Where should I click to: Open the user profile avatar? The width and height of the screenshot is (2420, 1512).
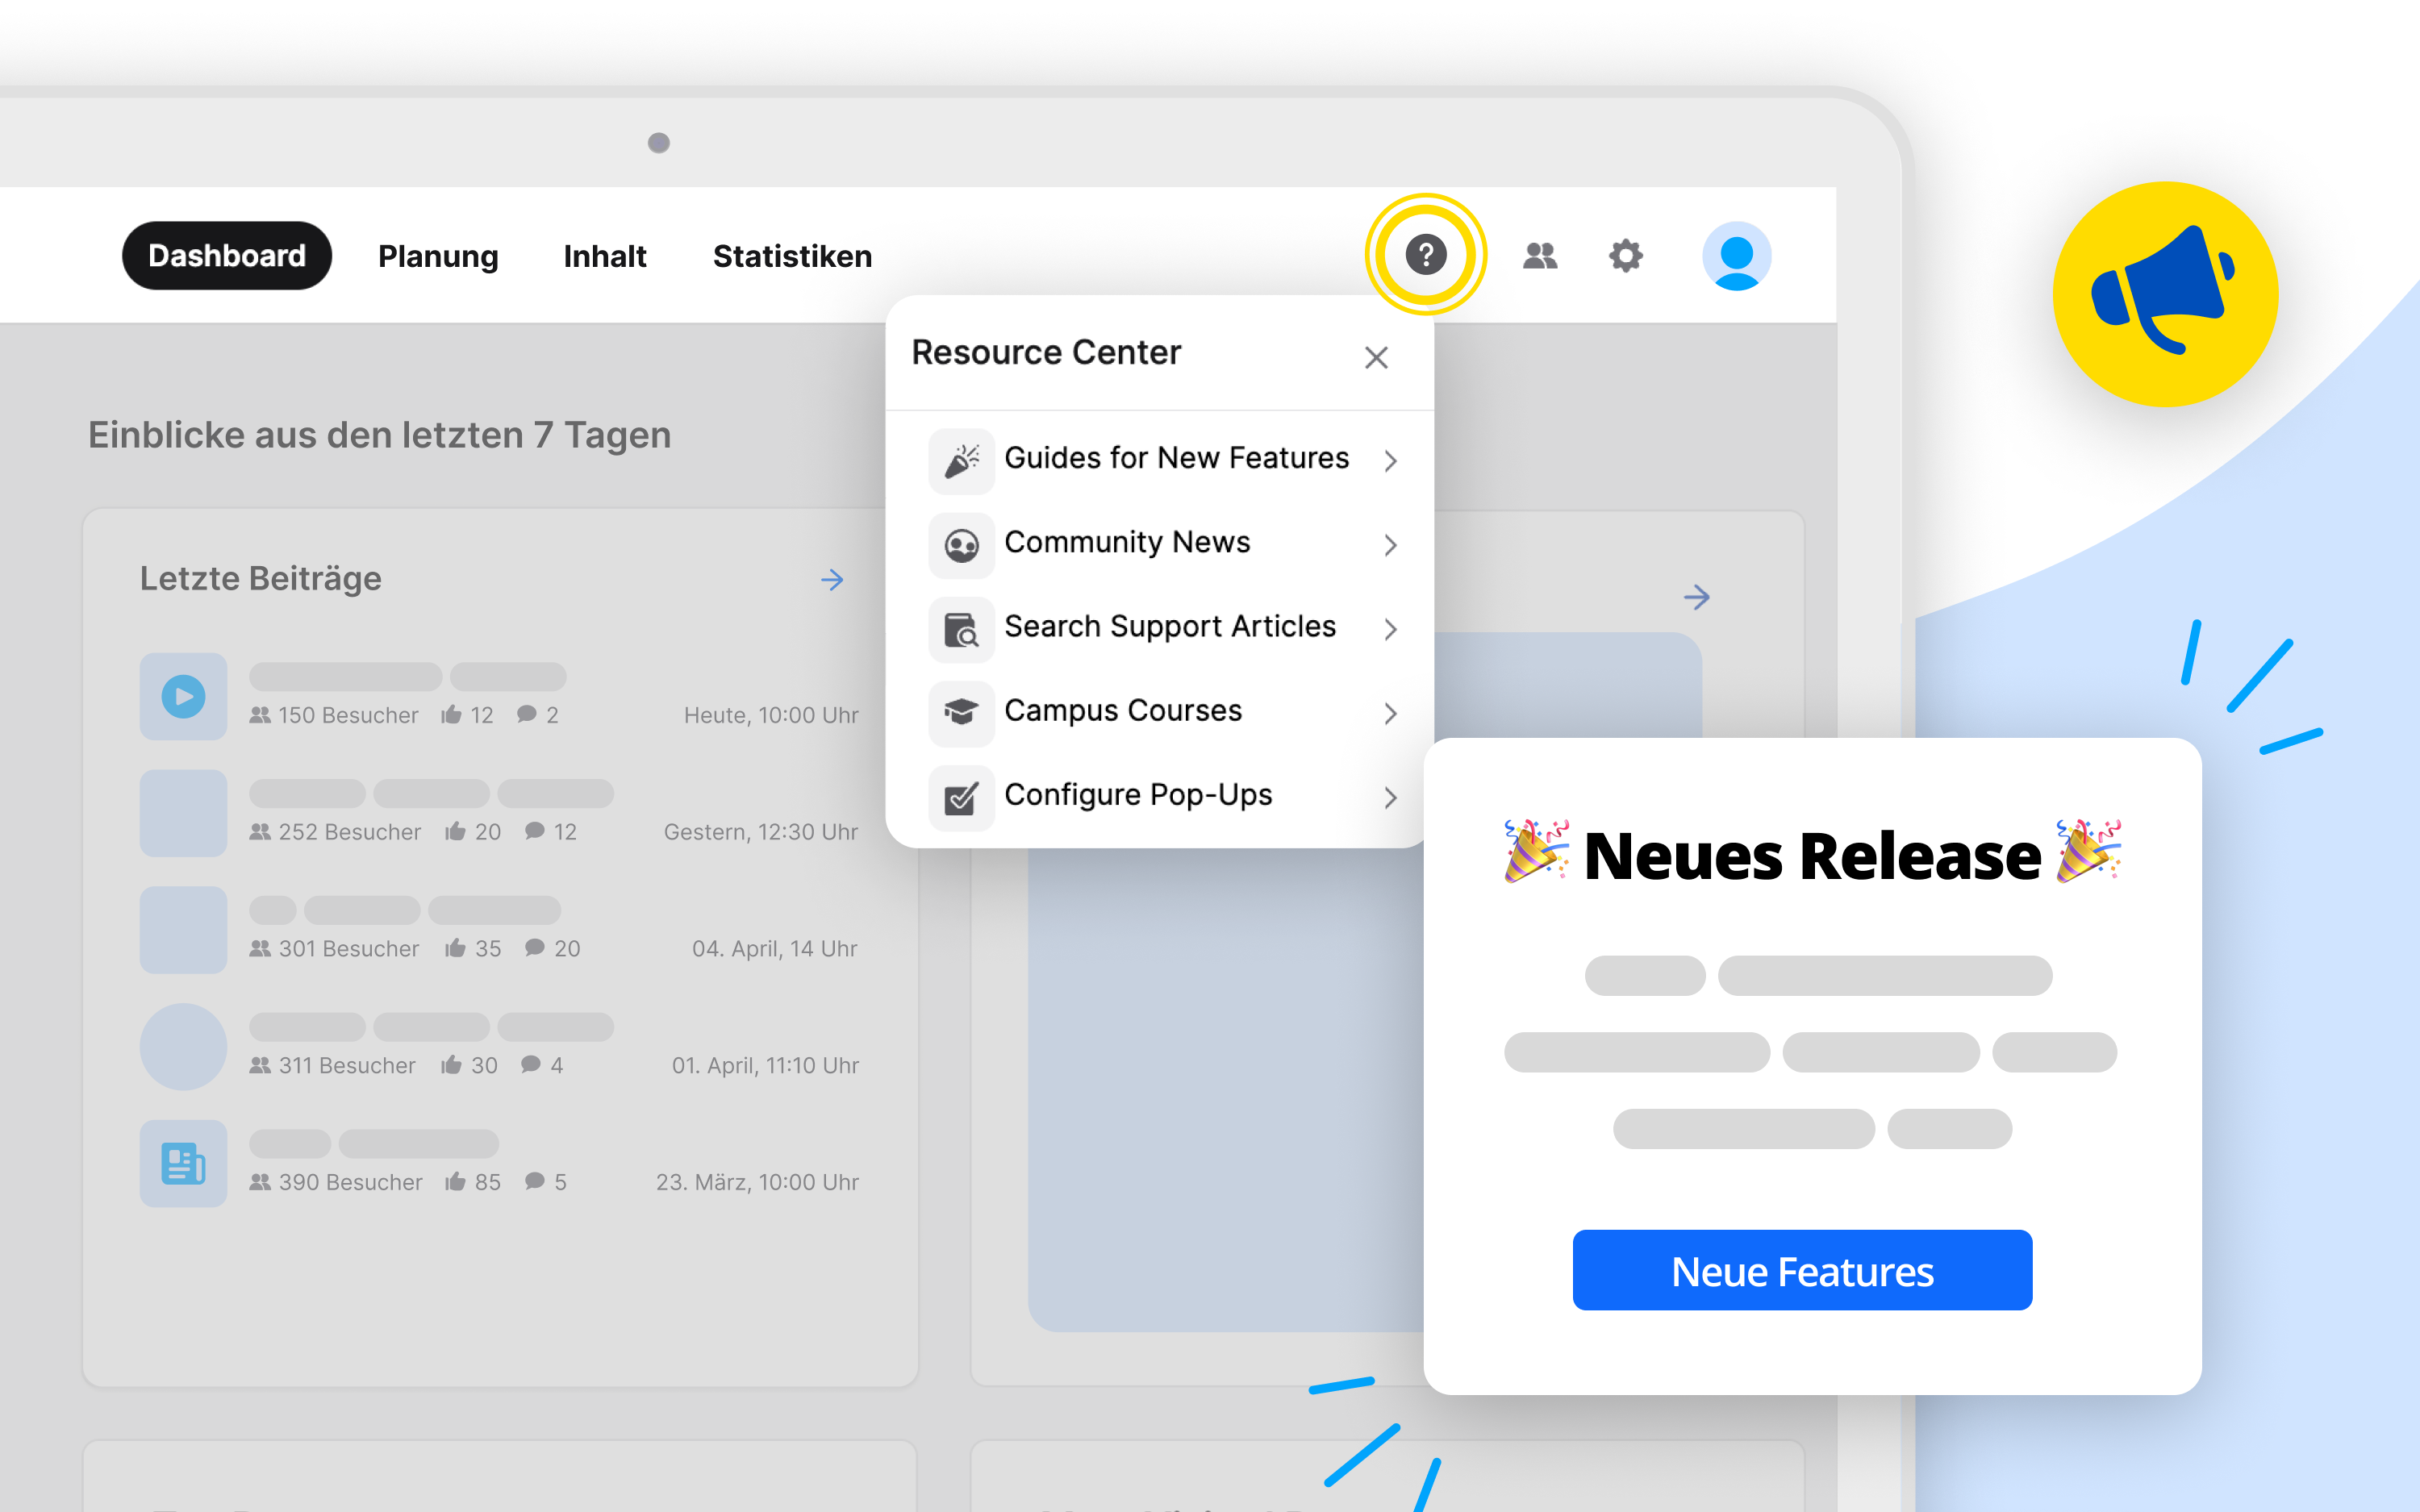[1736, 256]
